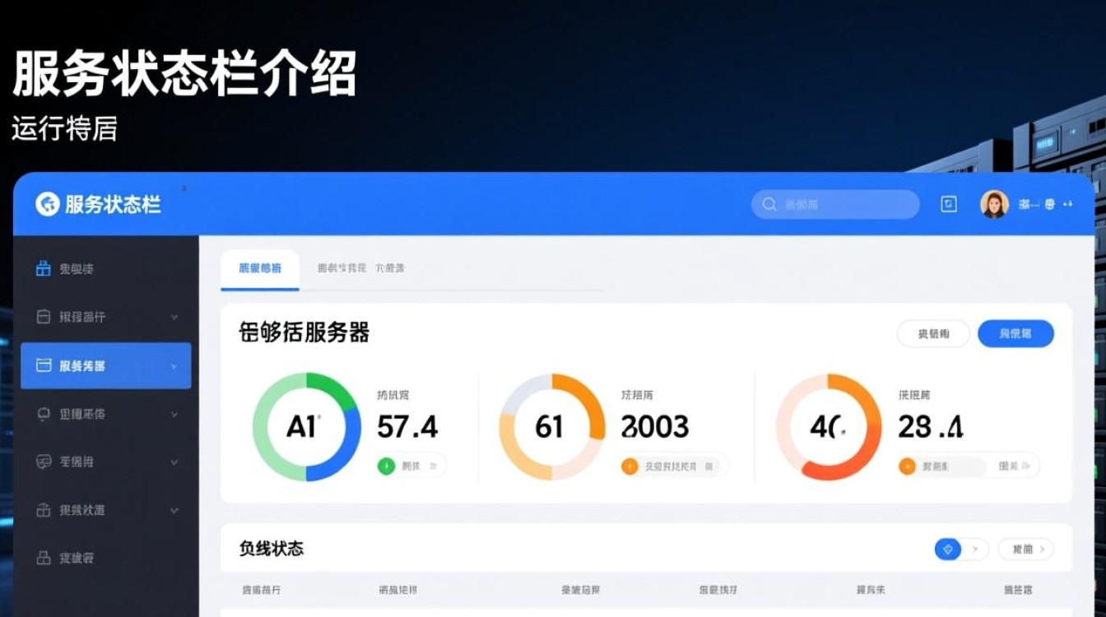Switch to the first blue underlined tab
The height and width of the screenshot is (617, 1106).
[x=258, y=268]
